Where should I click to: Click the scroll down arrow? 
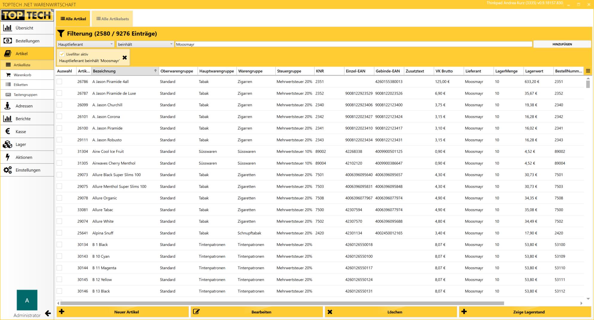588,299
